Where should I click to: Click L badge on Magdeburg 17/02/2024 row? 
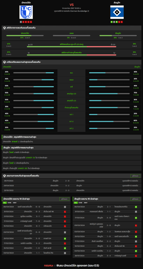click(x=65, y=243)
